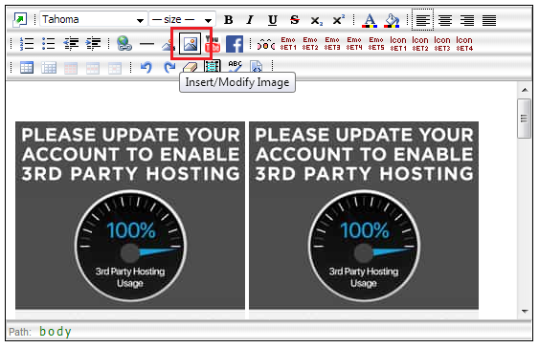Open the font color picker

pyautogui.click(x=370, y=20)
